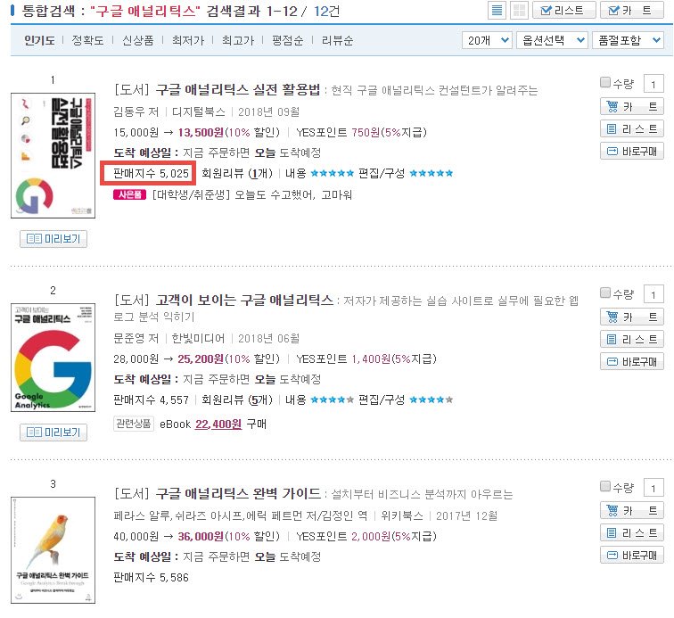The width and height of the screenshot is (674, 618).
Task: Open title link 구글 애널리틱스 실전 활용법
Action: tap(238, 89)
